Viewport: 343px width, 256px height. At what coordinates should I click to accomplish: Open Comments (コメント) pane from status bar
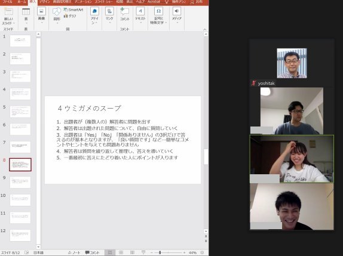click(92, 252)
